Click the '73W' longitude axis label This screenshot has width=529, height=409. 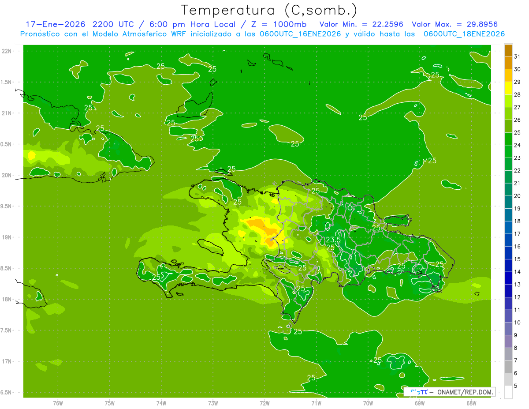(213, 403)
